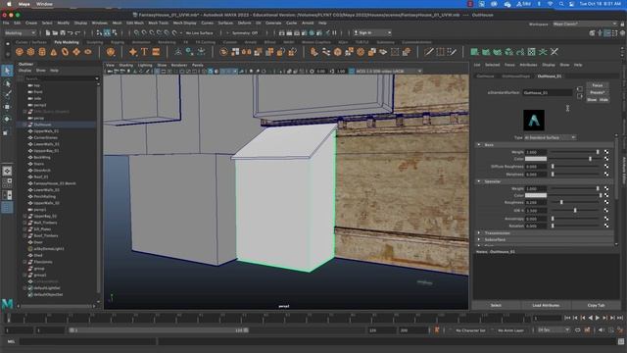Create a polygon torus from shelf
The image size is (627, 353).
pos(65,52)
